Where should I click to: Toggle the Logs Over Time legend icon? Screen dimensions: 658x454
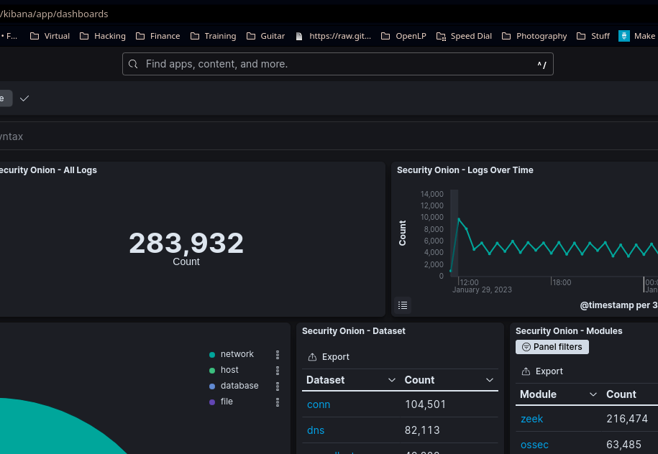(x=403, y=305)
